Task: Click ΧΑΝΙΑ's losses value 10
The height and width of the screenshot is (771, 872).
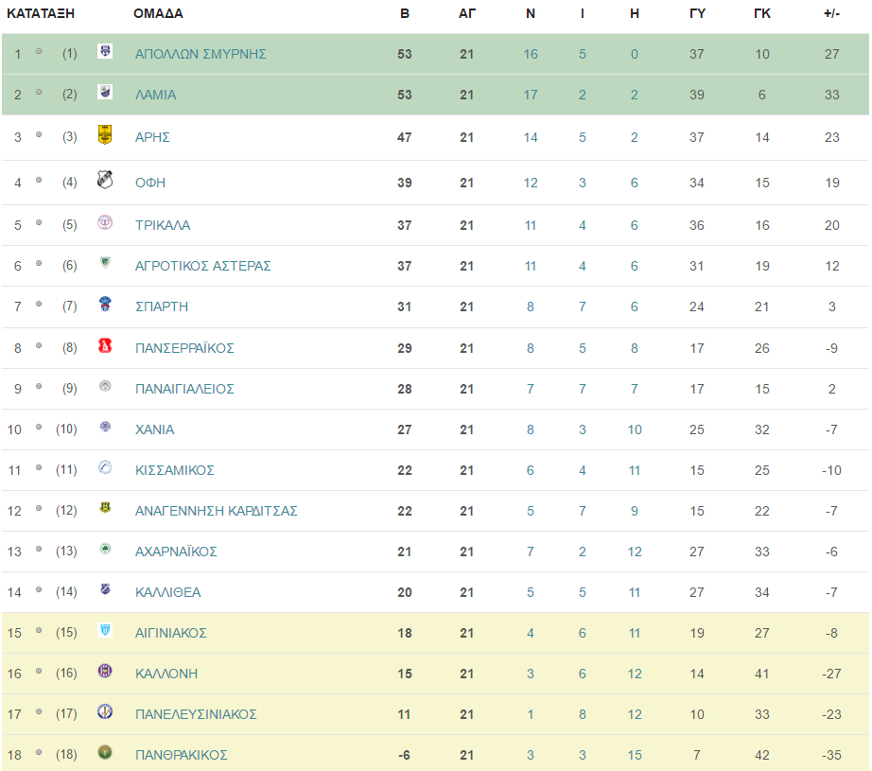Action: [635, 429]
